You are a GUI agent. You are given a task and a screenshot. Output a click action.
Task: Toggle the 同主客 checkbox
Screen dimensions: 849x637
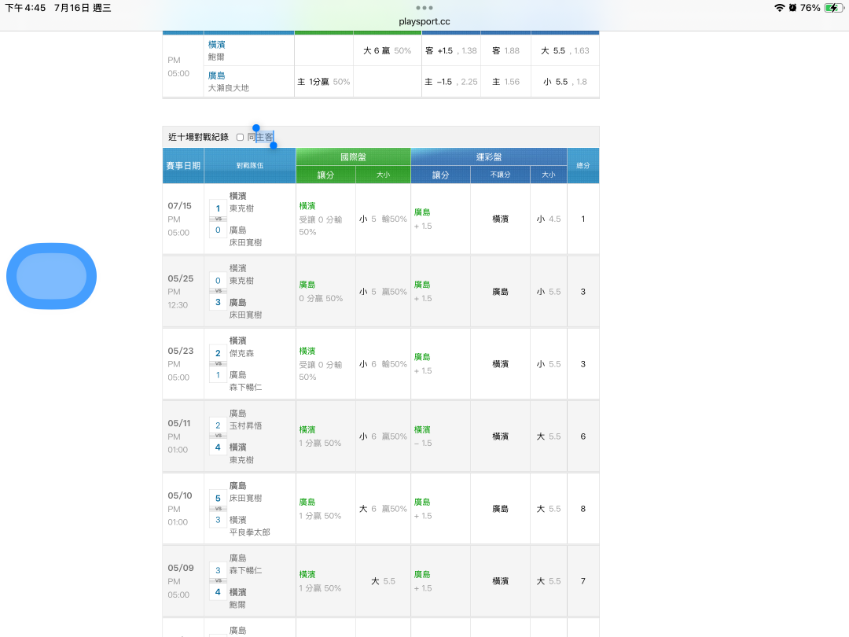click(240, 137)
